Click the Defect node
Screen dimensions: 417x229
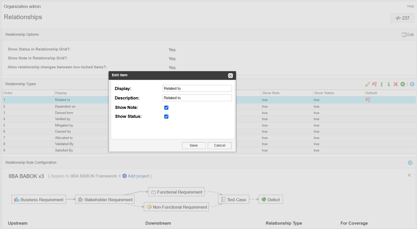pos(271,199)
